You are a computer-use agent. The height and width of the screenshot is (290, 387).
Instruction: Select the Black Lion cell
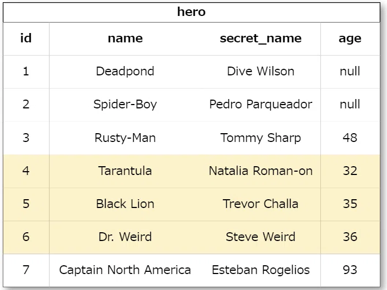(x=125, y=204)
